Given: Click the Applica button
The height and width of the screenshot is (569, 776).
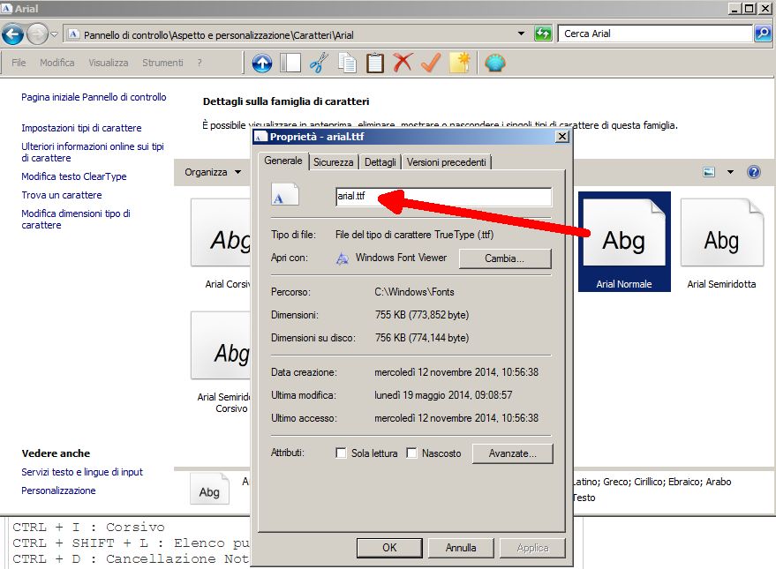Looking at the screenshot, I should (x=532, y=548).
